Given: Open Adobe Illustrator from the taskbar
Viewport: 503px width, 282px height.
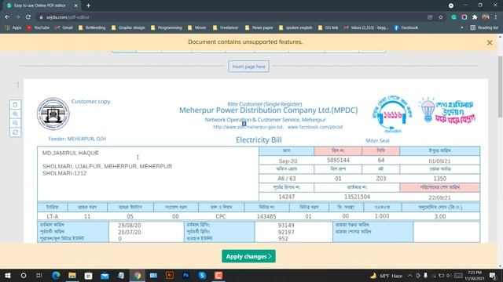Looking at the screenshot, I should pyautogui.click(x=170, y=276).
